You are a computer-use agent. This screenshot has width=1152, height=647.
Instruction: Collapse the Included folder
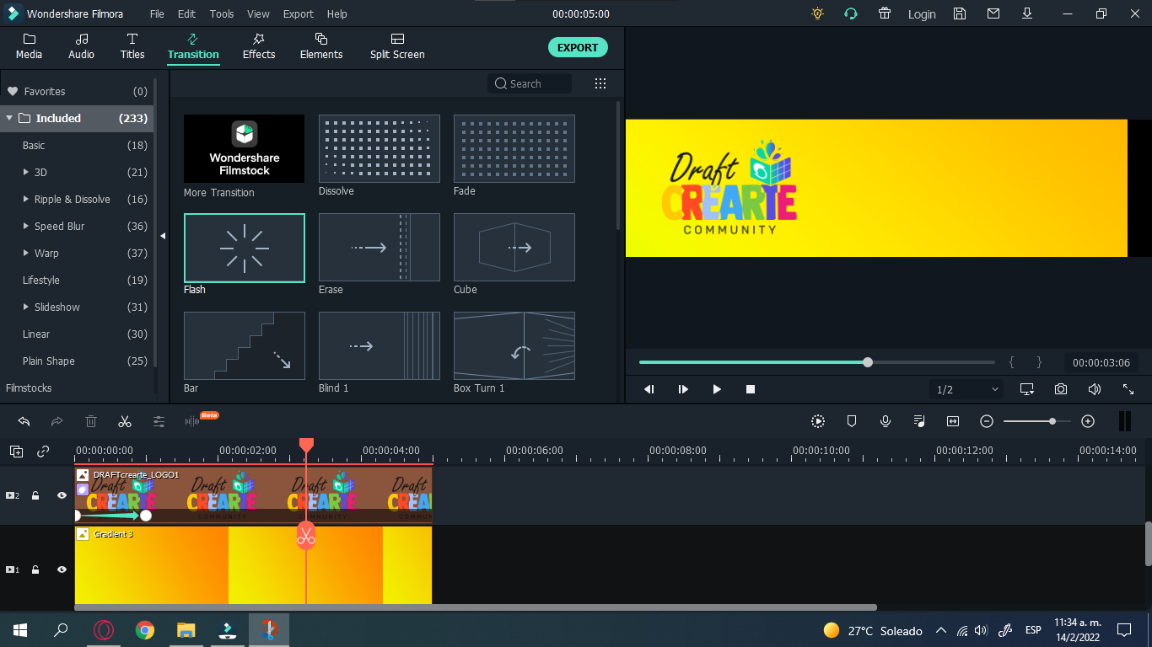(9, 118)
